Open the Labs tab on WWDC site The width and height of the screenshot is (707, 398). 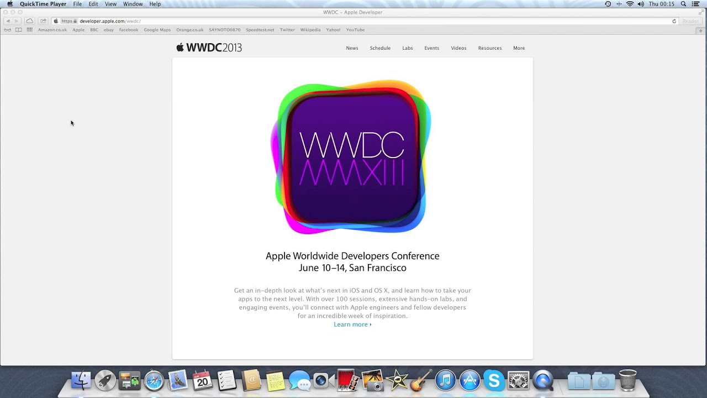[x=408, y=48]
